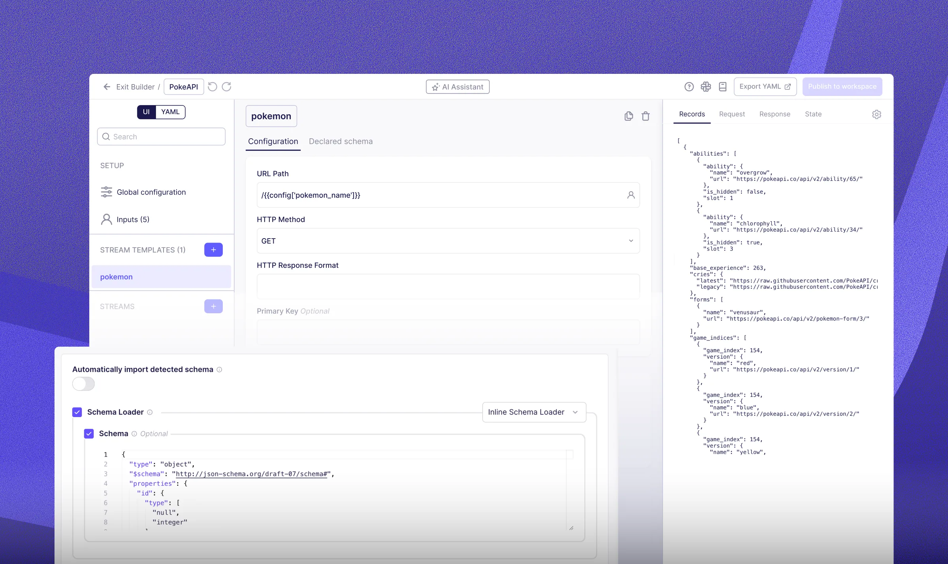Click the pokemon stream name field
948x564 pixels.
click(x=271, y=116)
